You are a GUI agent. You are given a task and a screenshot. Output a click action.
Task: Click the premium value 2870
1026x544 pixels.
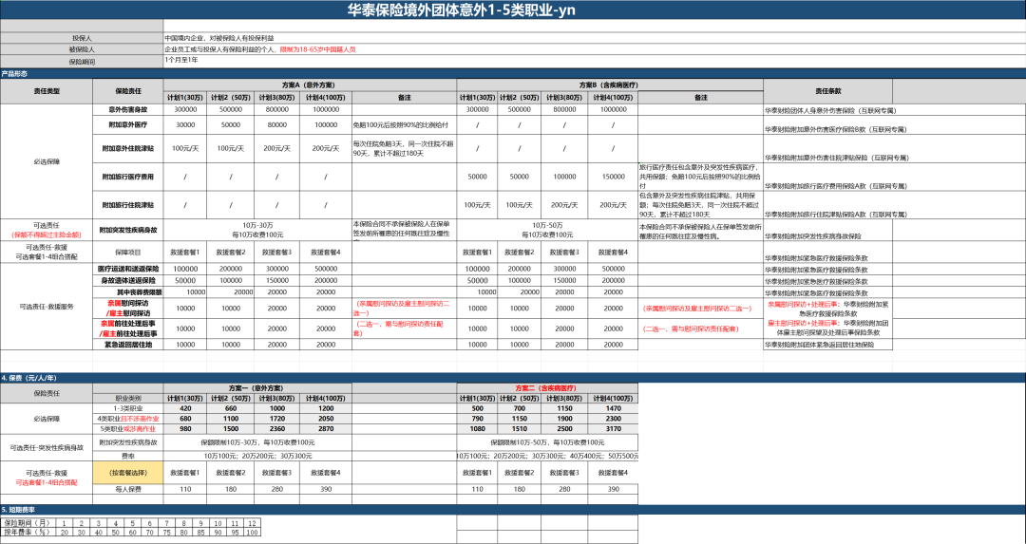coord(326,429)
